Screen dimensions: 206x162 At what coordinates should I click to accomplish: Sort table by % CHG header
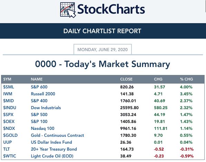point(186,79)
